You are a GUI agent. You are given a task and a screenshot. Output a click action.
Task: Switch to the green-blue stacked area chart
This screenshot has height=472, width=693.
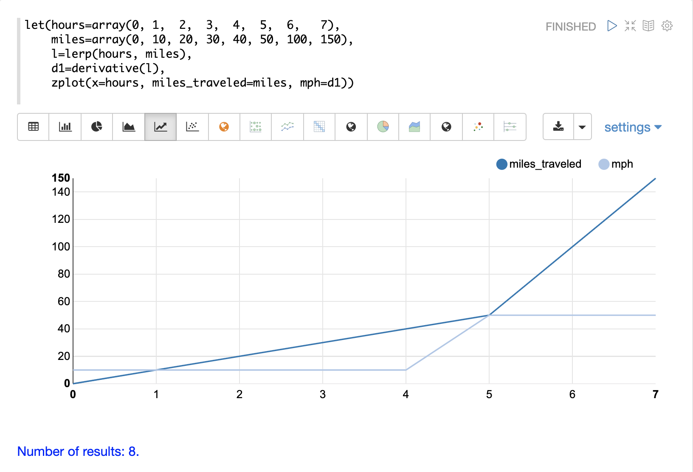(414, 126)
